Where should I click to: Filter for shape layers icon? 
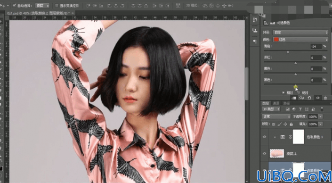coord(307,109)
